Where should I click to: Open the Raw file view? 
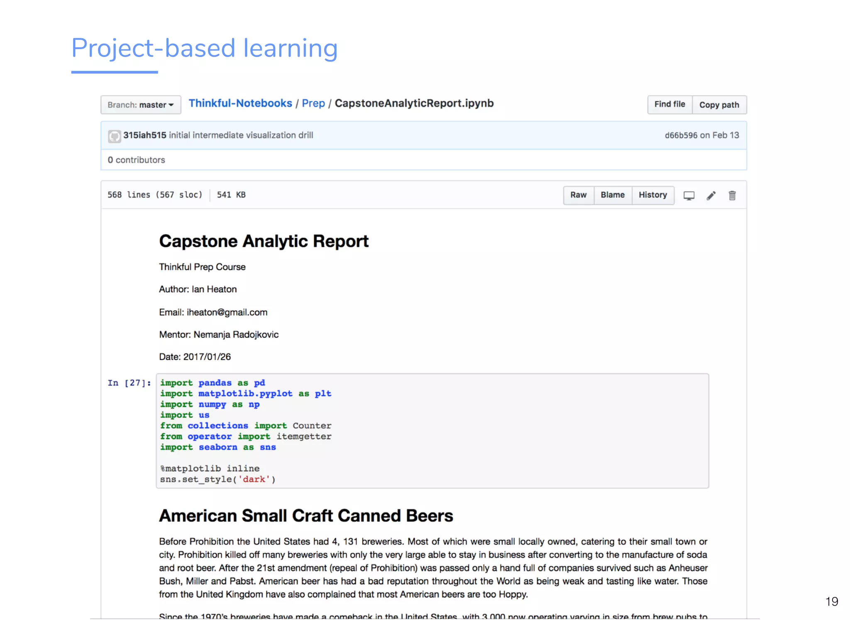pos(578,195)
